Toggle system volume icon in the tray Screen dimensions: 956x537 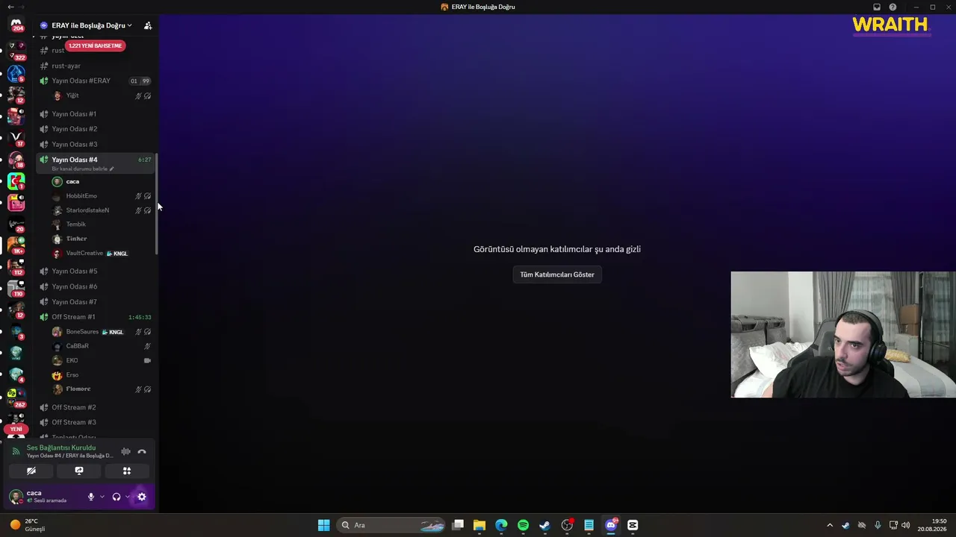pyautogui.click(x=906, y=525)
